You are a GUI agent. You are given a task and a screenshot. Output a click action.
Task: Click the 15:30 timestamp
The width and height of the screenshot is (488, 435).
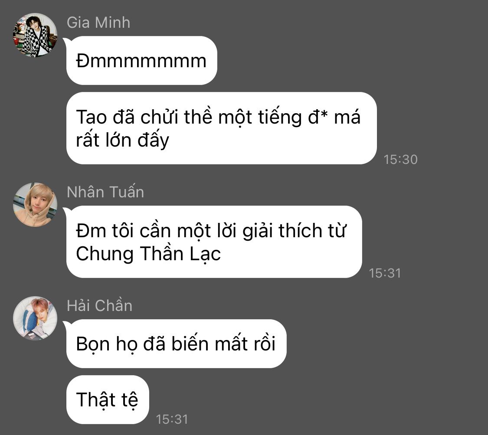click(400, 159)
